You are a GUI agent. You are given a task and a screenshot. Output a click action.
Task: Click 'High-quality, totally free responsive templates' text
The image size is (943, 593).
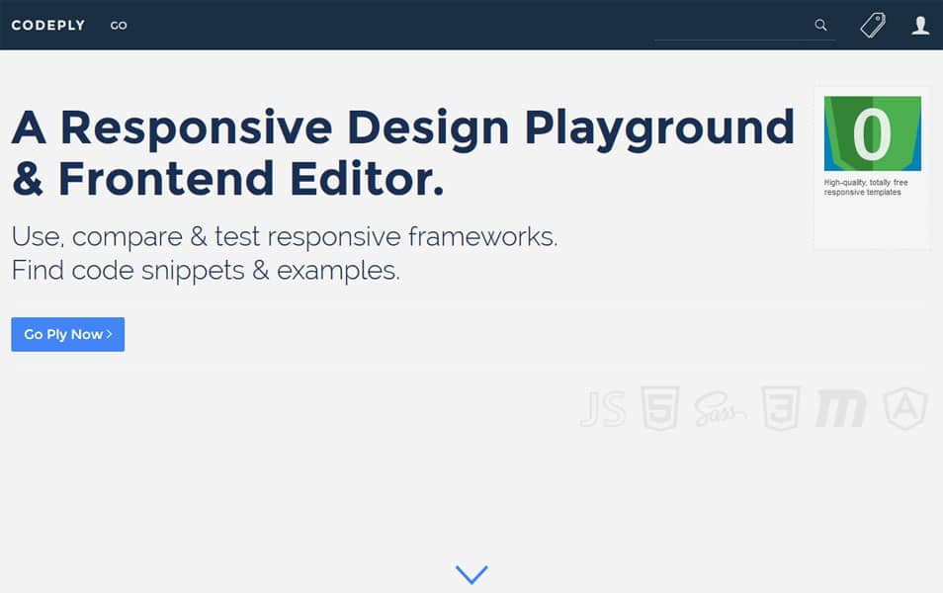(x=866, y=187)
